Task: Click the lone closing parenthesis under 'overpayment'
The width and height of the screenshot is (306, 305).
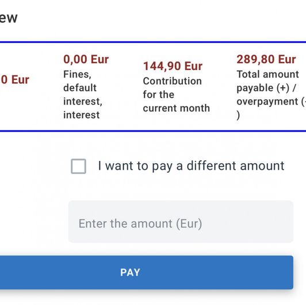Action: (x=238, y=115)
